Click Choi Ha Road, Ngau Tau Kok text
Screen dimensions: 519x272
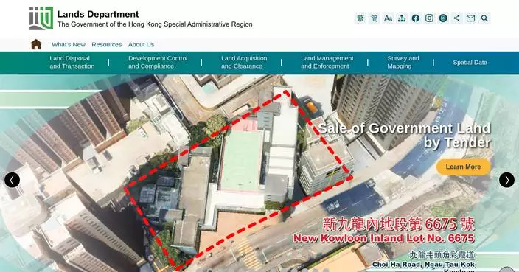(x=424, y=265)
